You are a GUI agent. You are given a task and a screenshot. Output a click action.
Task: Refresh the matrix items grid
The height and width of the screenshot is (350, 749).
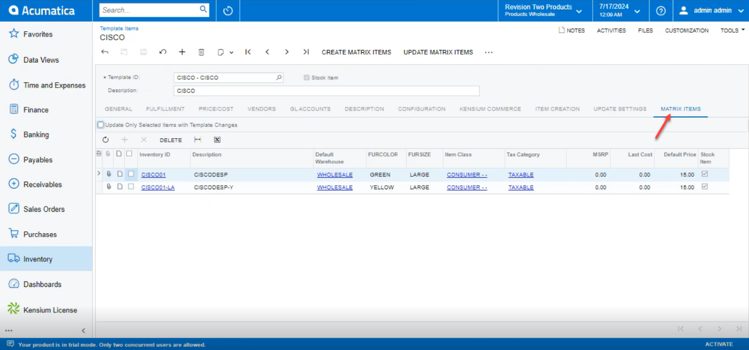105,140
